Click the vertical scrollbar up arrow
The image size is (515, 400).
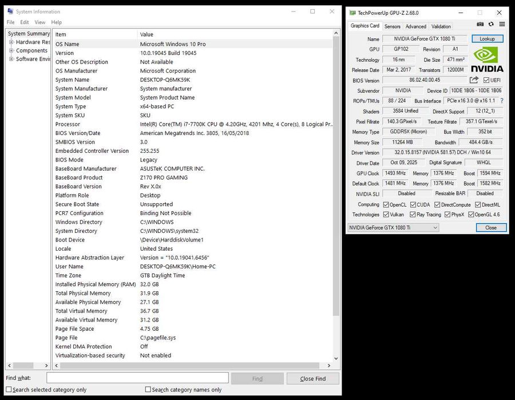click(336, 33)
